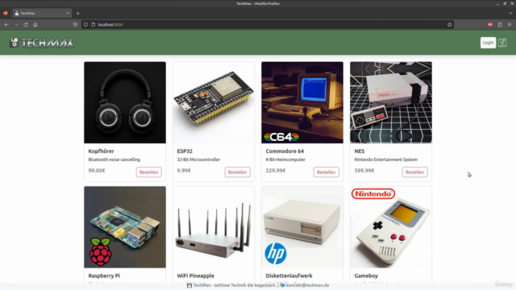Click the Commodore 64 title text
Screen dimensions: 516x290
[x=285, y=151]
